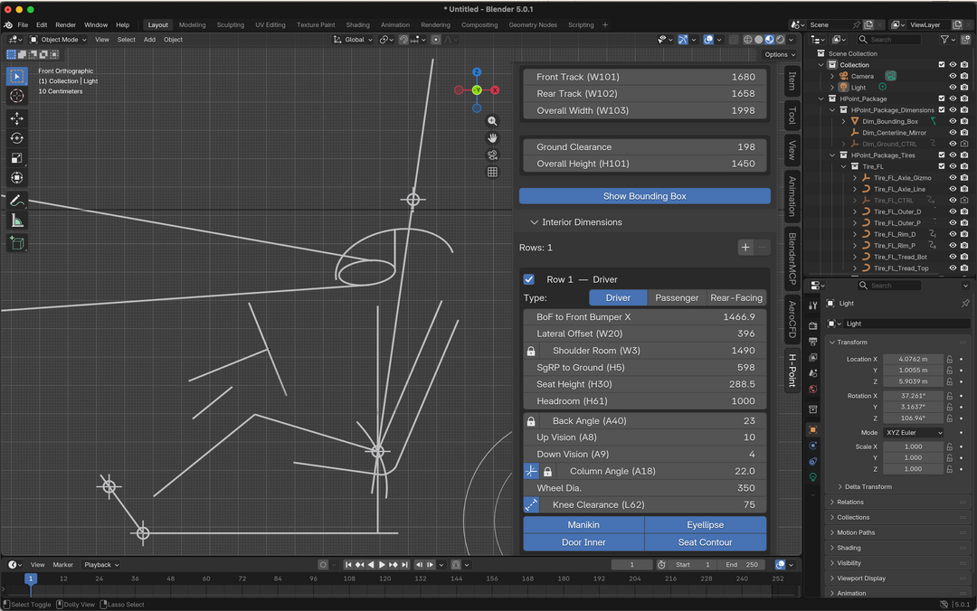Jump to the timeline start frame

(348, 565)
